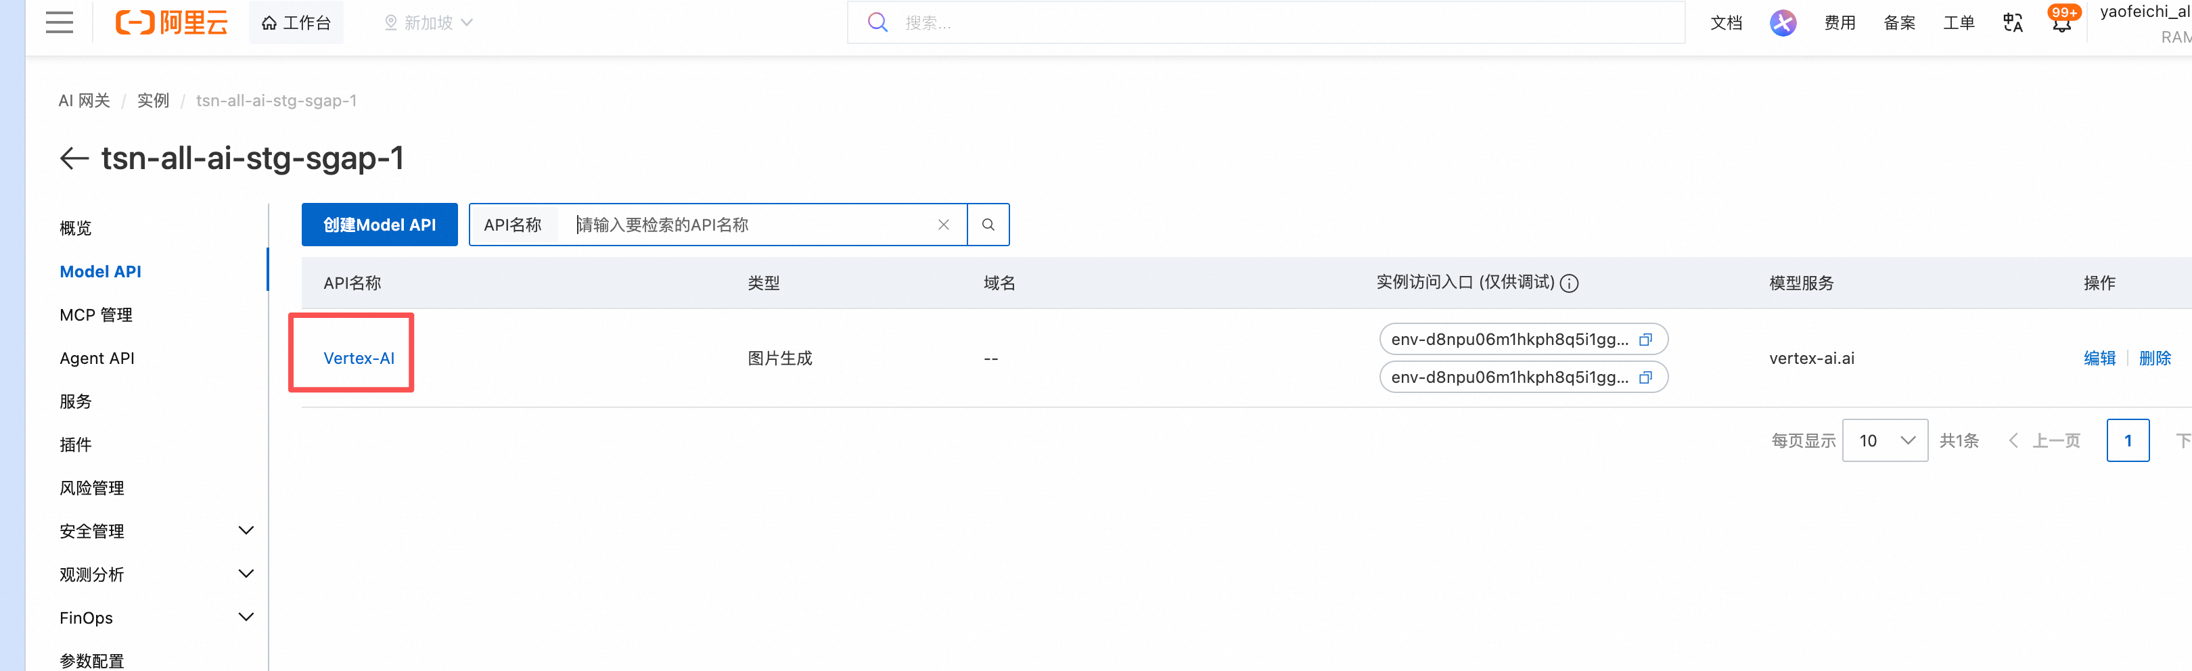This screenshot has width=2192, height=671.
Task: Clear the API name search field
Action: pyautogui.click(x=944, y=225)
